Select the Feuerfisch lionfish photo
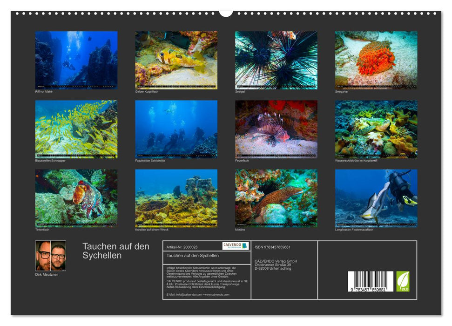Viewport: 452px width, 326px height. click(x=276, y=129)
